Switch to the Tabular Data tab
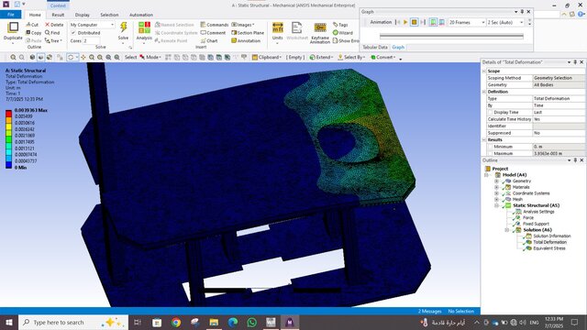 [375, 47]
